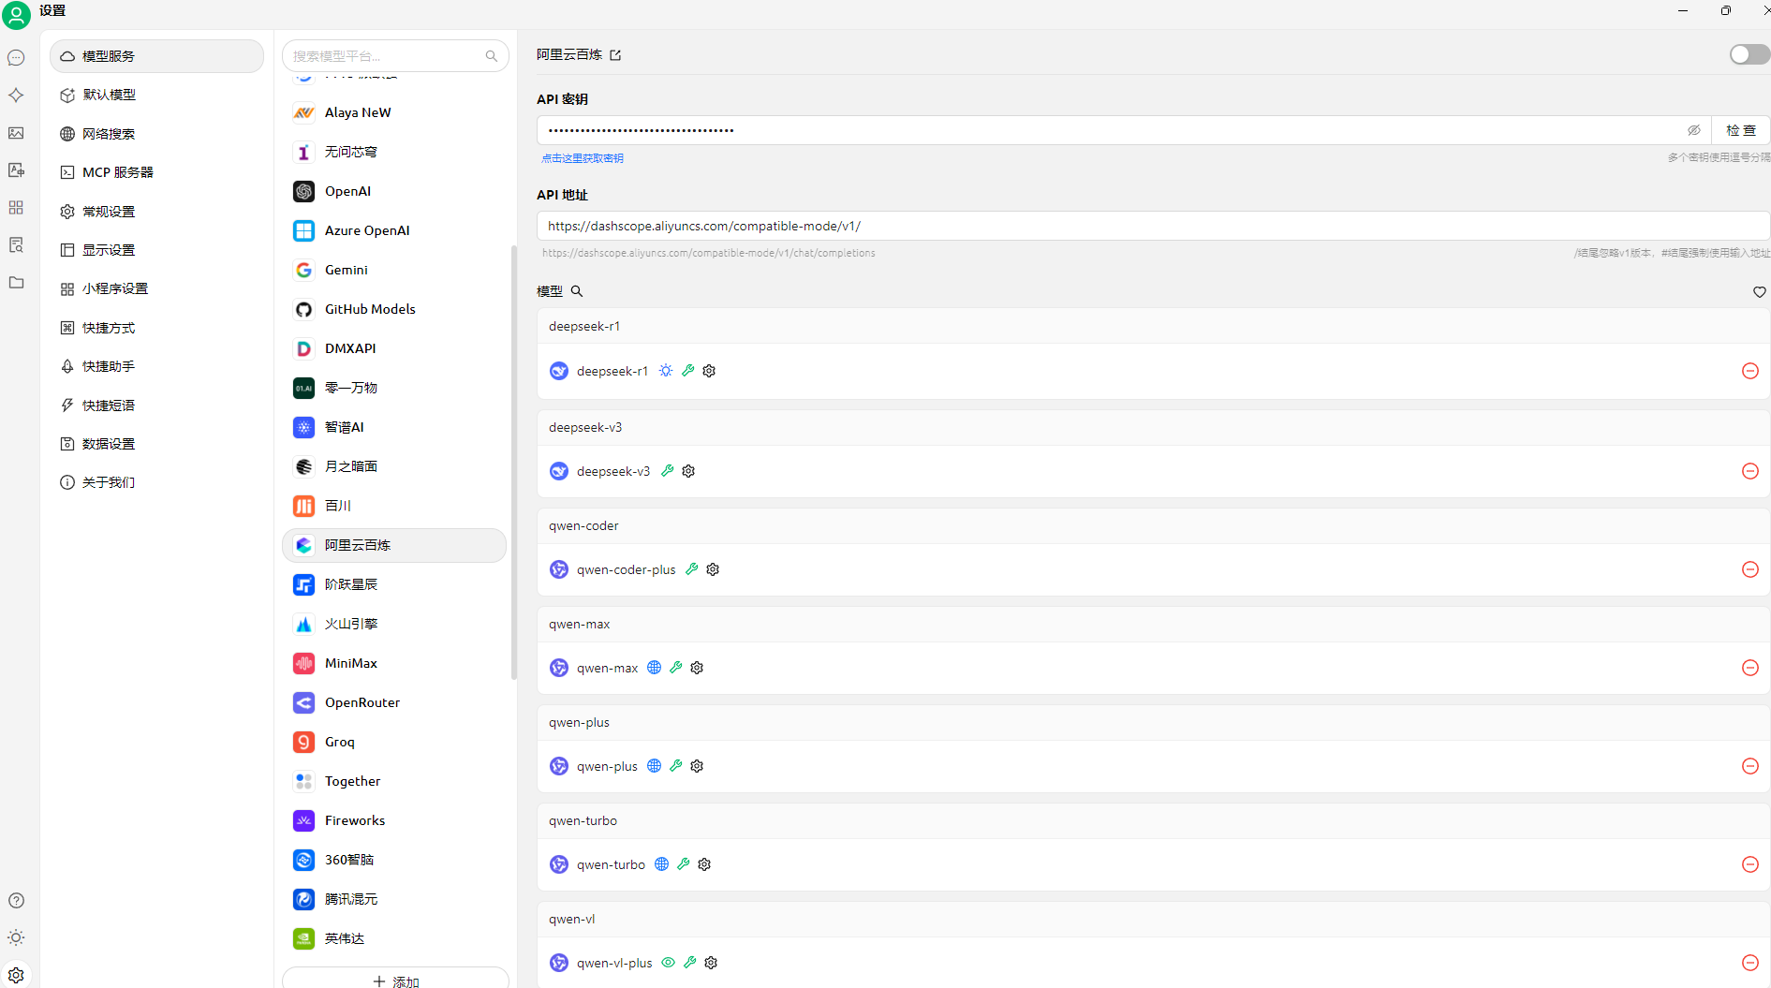Enable the 阿里云百炼 provider switch
Image resolution: width=1771 pixels, height=988 pixels.
(1749, 54)
